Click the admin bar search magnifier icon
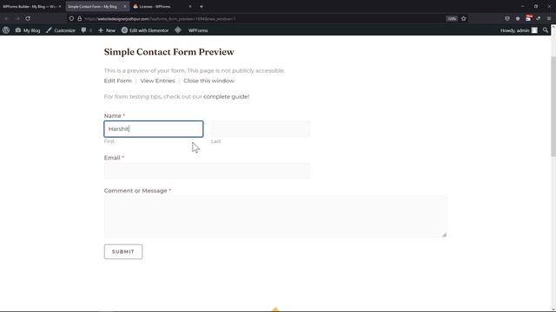The height and width of the screenshot is (312, 556). [x=546, y=30]
